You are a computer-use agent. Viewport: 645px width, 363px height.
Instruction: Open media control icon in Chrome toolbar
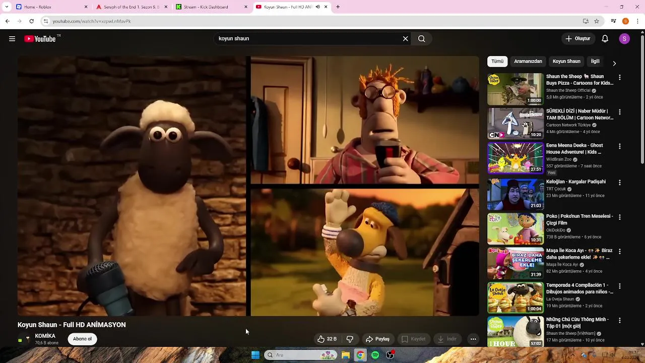click(613, 21)
